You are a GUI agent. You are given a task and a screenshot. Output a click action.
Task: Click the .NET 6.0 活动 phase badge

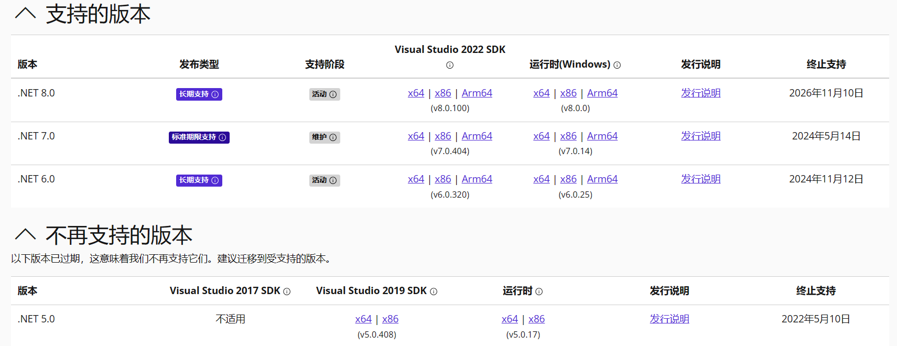tap(325, 180)
